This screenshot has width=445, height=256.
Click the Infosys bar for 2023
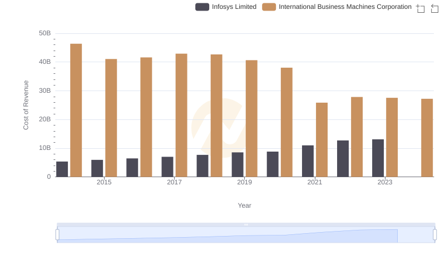378,158
